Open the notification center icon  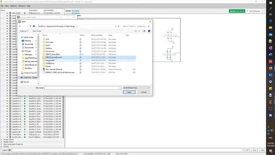pos(270,151)
